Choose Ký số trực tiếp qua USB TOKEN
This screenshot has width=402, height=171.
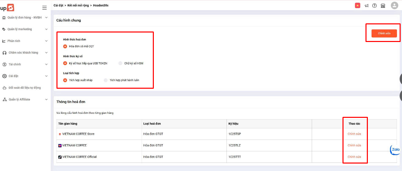(65, 63)
